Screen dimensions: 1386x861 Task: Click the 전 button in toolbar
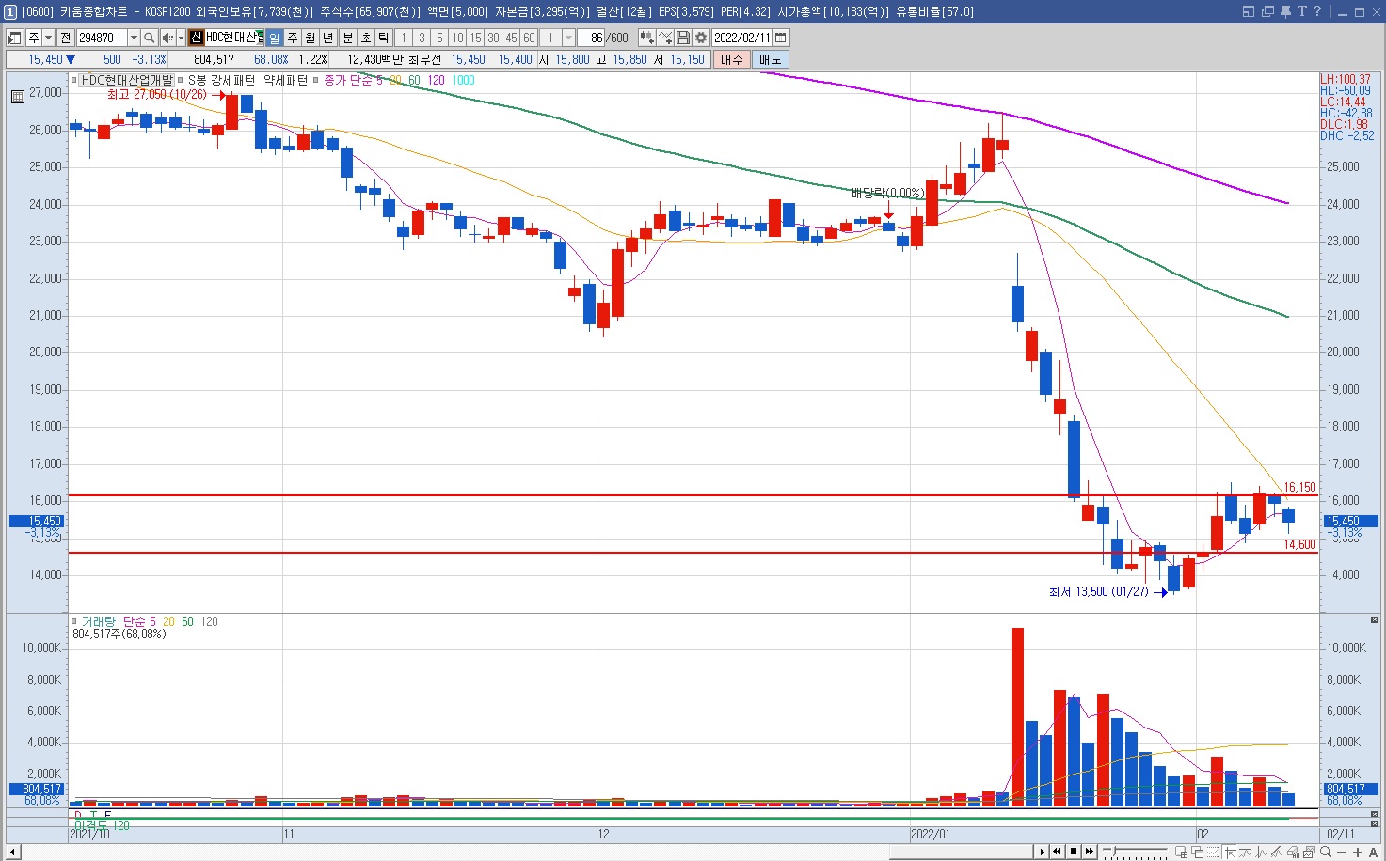click(x=65, y=38)
